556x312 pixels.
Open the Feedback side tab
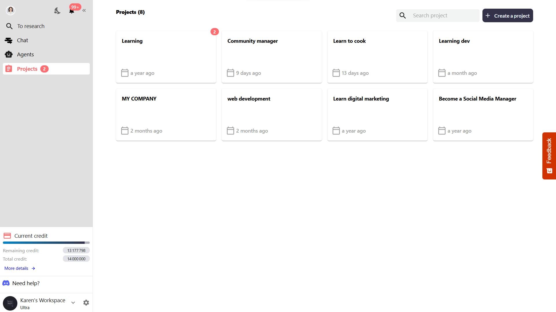click(x=549, y=156)
